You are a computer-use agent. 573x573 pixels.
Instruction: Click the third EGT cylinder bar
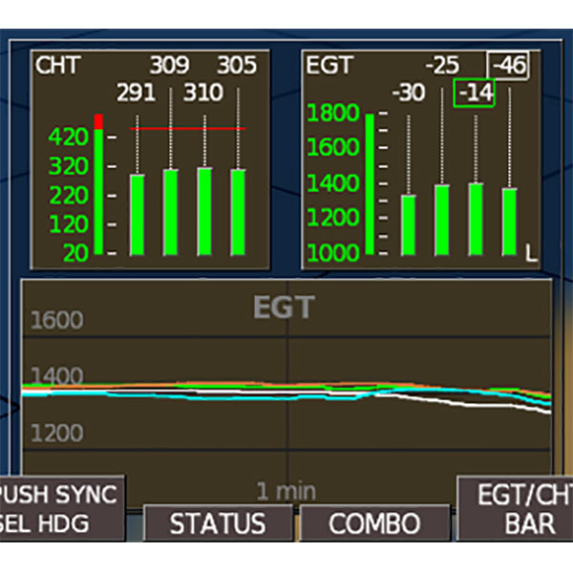tap(476, 219)
